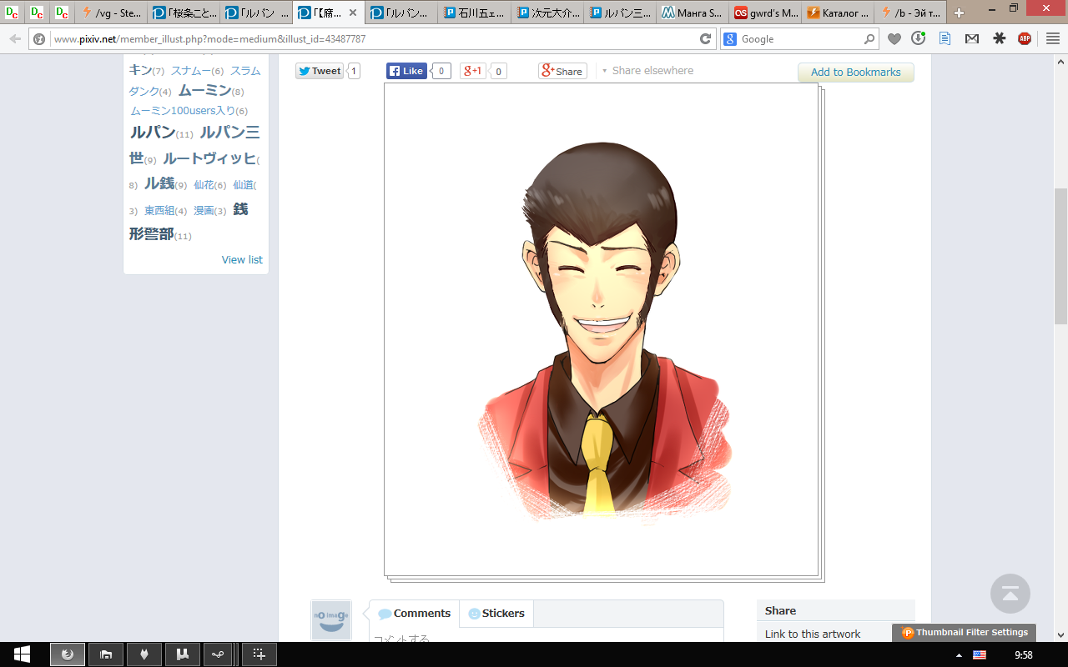Click the blue notes page toolbar icon

click(945, 38)
